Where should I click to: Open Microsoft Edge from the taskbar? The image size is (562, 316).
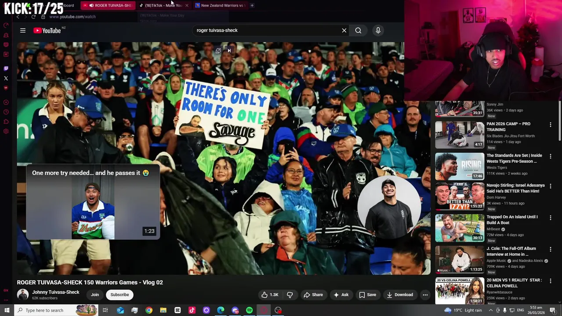point(220,310)
